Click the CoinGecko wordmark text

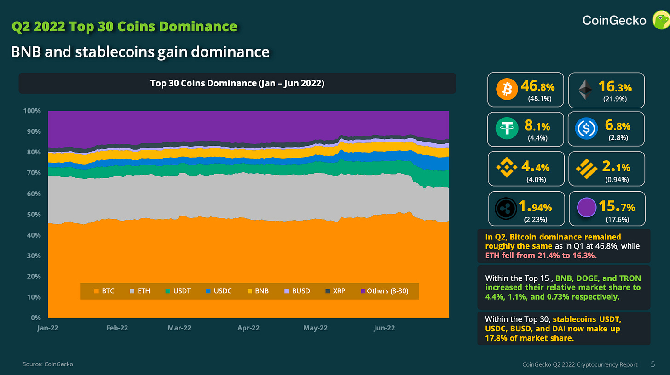[x=614, y=20]
